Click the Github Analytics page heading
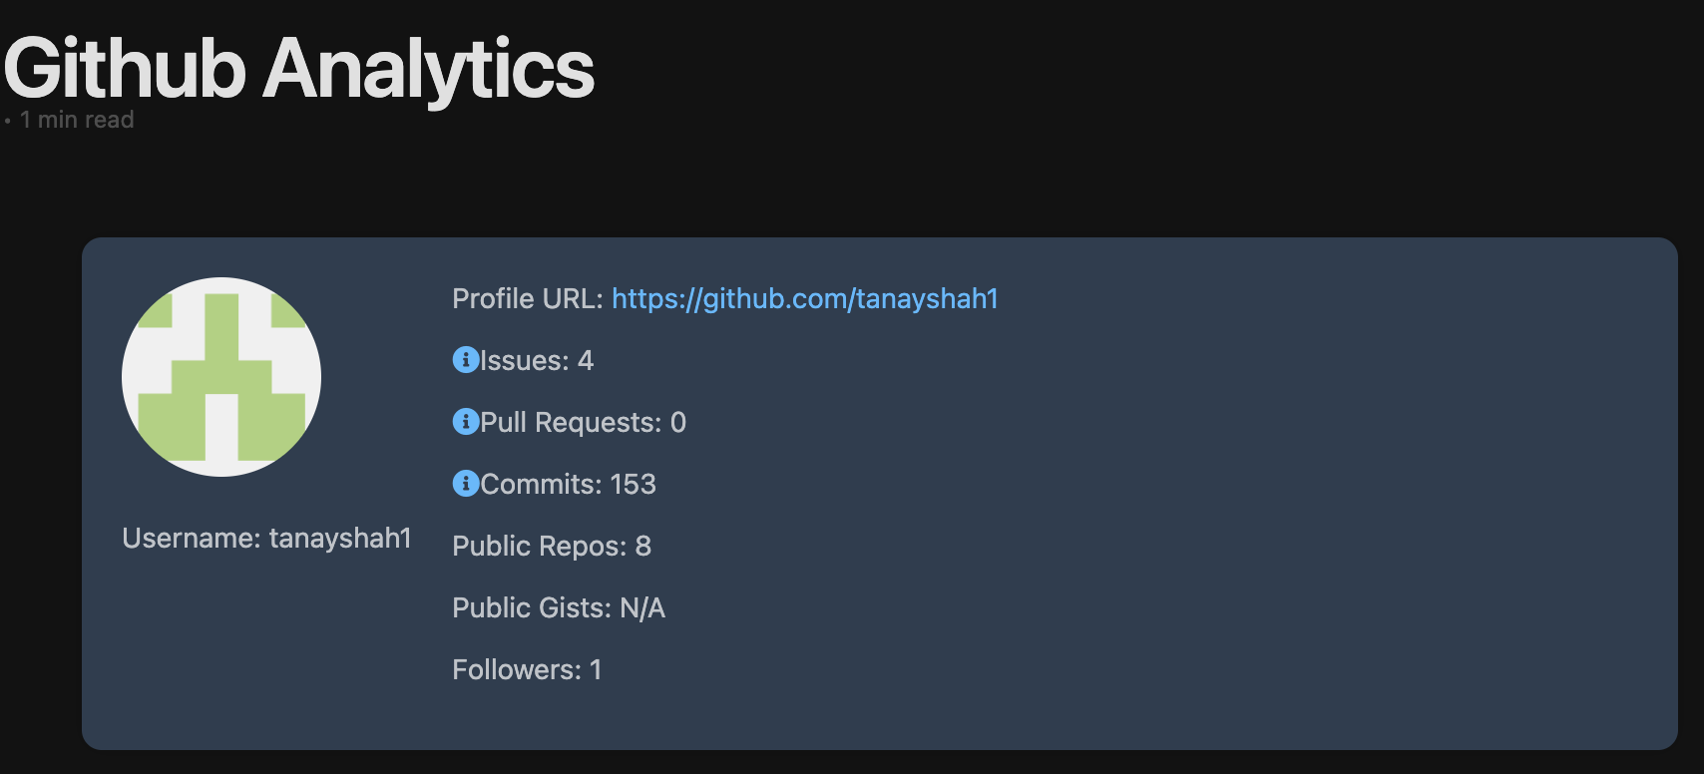This screenshot has width=1704, height=774. [x=299, y=69]
